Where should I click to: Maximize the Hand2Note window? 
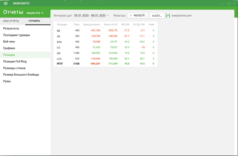coord(228,3)
